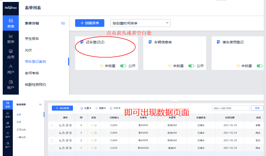Image resolution: width=266 pixels, height=156 pixels.
Task: Tick the select-all checkbox in table header
Action: pos(52,117)
